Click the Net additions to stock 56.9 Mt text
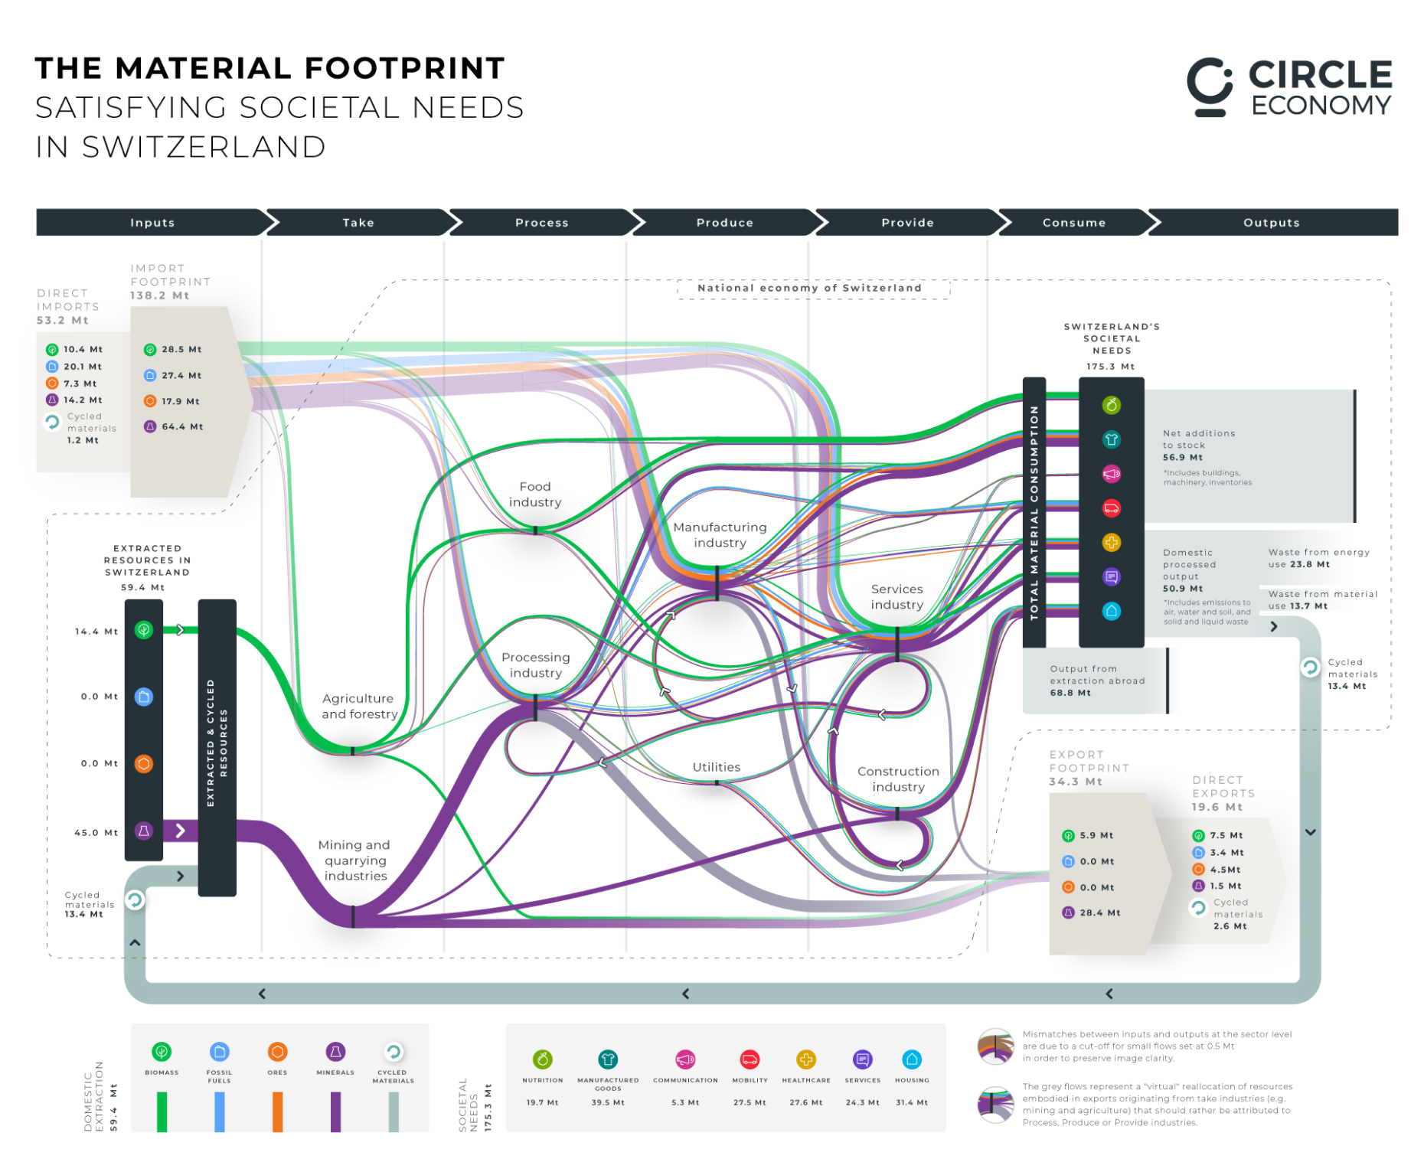Screen dimensions: 1424x1172 pos(1199,445)
